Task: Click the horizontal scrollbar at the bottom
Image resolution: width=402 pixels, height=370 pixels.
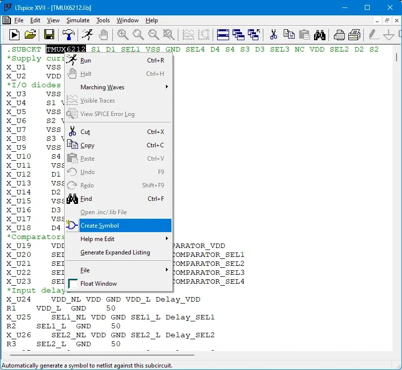Action: [x=102, y=355]
